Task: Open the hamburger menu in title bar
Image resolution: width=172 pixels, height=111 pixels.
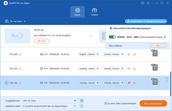Action: pyautogui.click(x=148, y=3)
